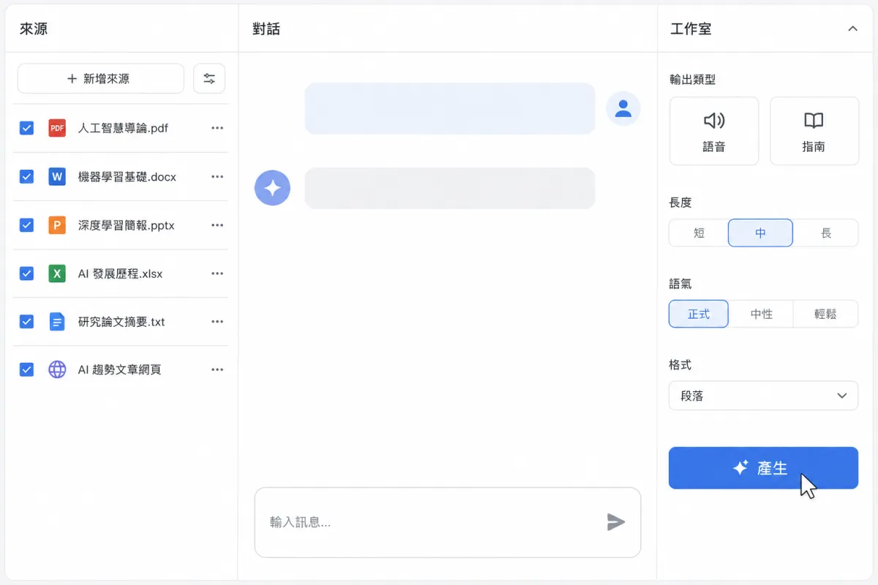Uncheck the 研究論文摘要.txt checkbox

(x=27, y=322)
